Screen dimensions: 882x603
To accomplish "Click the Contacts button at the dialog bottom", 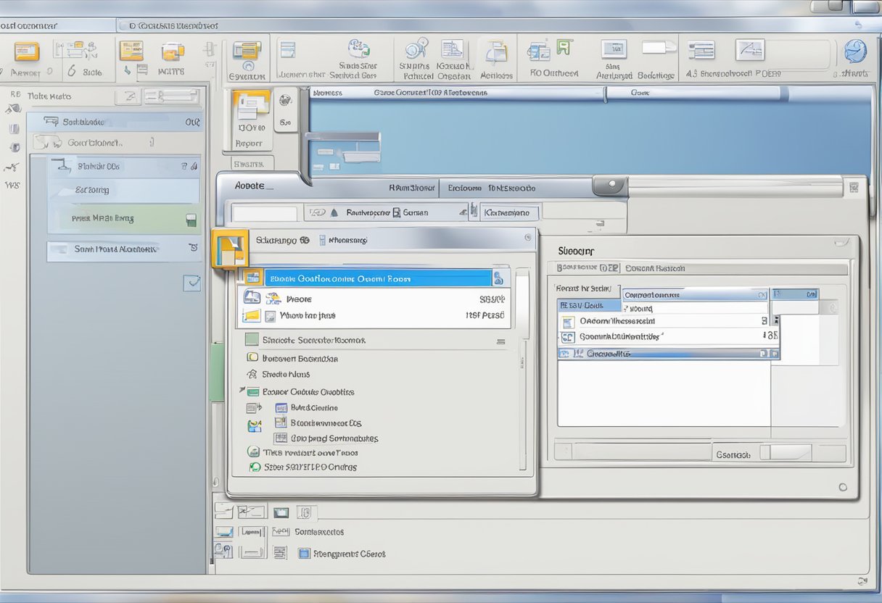I will click(x=734, y=454).
